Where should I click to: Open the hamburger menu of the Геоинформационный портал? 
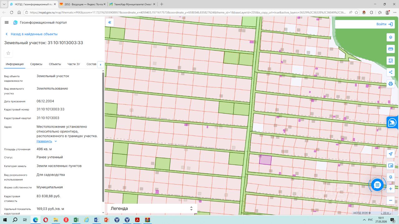pyautogui.click(x=7, y=22)
